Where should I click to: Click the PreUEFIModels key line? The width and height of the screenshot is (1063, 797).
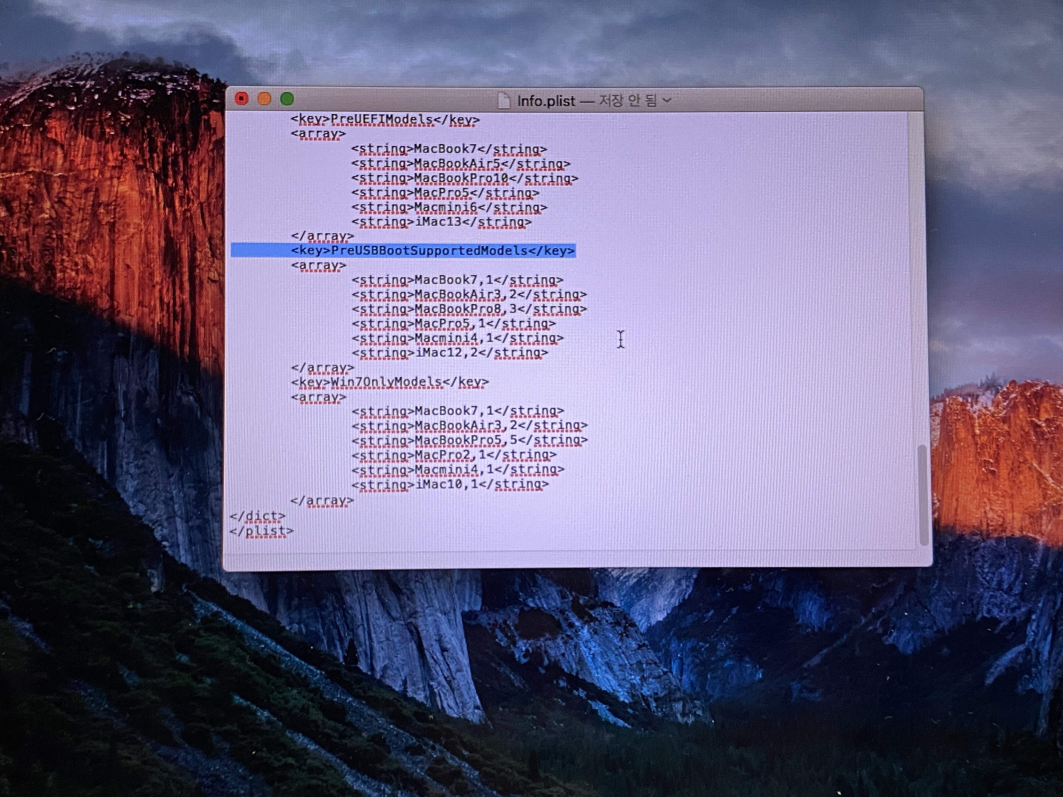(385, 120)
